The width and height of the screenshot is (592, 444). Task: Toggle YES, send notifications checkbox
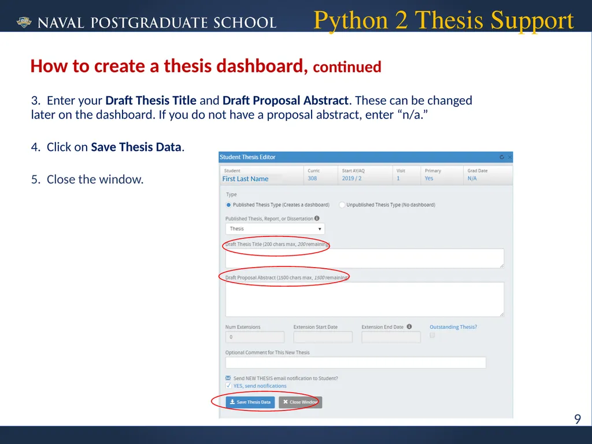(x=228, y=386)
